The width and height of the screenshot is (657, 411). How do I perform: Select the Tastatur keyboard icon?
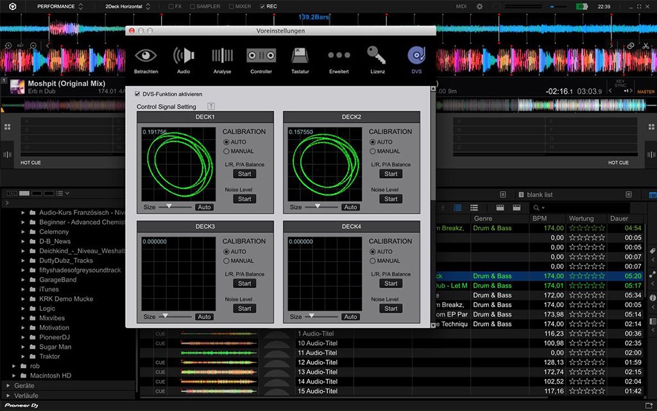pyautogui.click(x=300, y=56)
